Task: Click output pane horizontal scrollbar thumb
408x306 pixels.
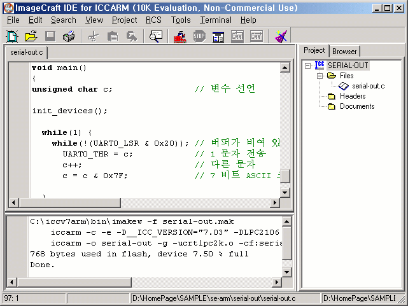Action: pyautogui.click(x=74, y=282)
